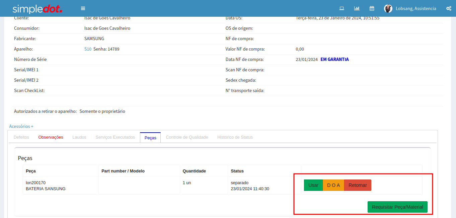The height and width of the screenshot is (218, 456).
Task: Click the S10 device link
Action: (88, 49)
